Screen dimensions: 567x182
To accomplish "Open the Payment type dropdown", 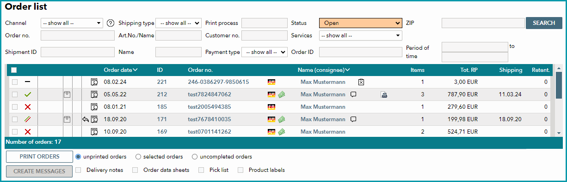I will point(264,52).
